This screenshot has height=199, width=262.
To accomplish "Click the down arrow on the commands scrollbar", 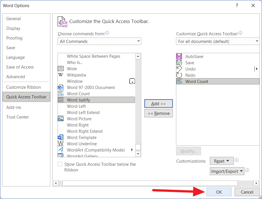I will [138, 154].
